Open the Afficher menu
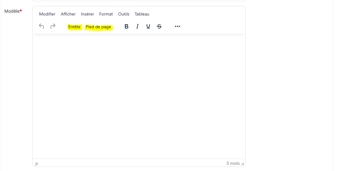 pyautogui.click(x=68, y=14)
